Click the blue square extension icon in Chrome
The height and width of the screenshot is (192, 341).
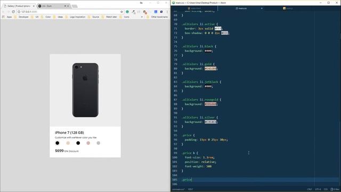click(x=156, y=12)
